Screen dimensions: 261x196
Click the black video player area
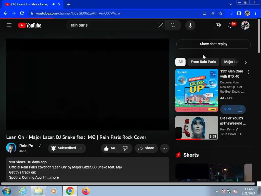point(88,84)
